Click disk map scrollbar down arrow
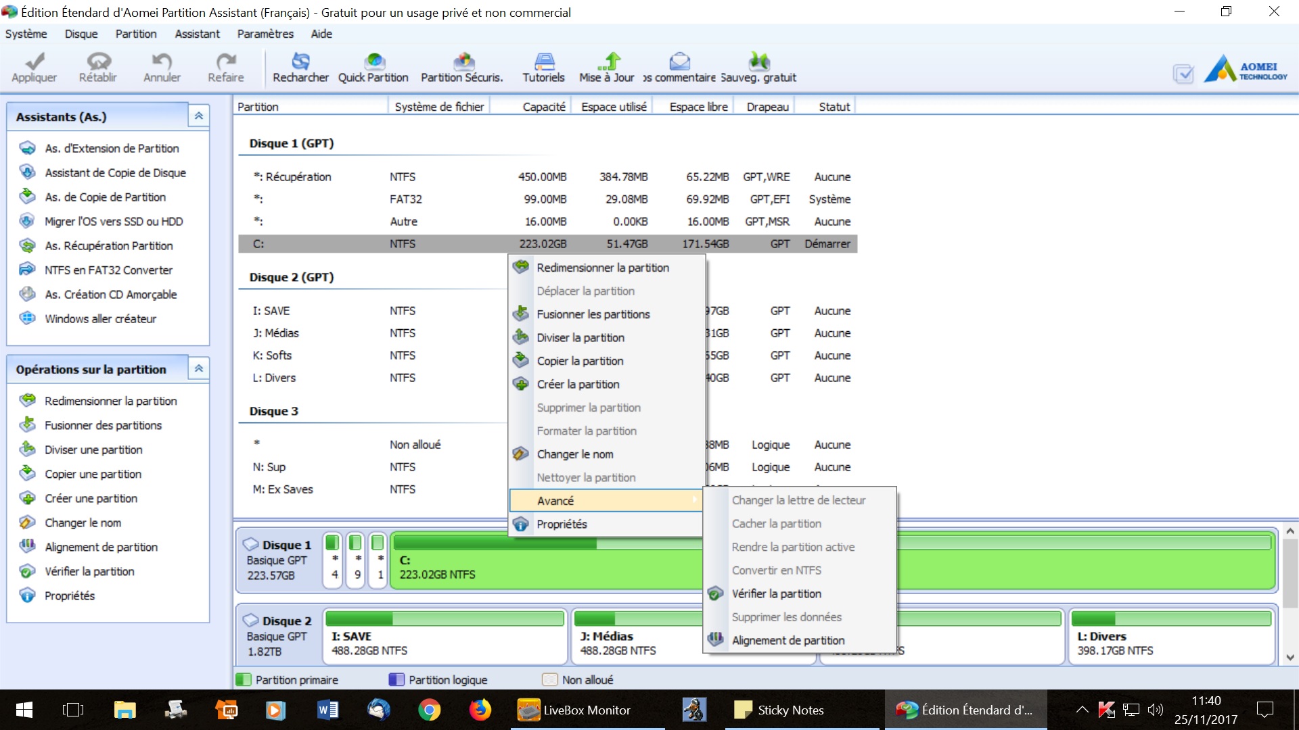1299x730 pixels. [x=1290, y=657]
